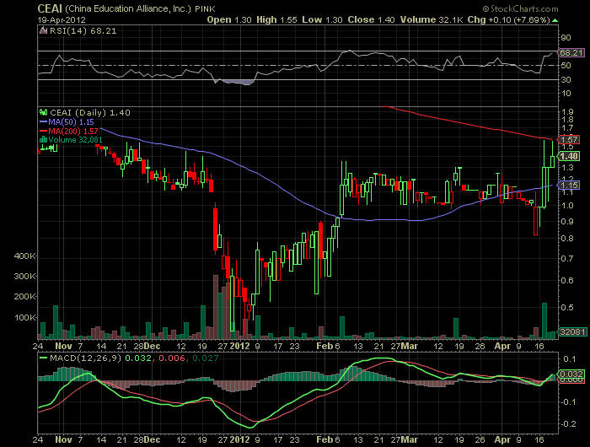Click the Dec label beneath the MACD panel

point(152,439)
